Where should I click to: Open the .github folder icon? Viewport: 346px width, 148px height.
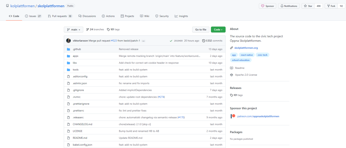(x=69, y=49)
